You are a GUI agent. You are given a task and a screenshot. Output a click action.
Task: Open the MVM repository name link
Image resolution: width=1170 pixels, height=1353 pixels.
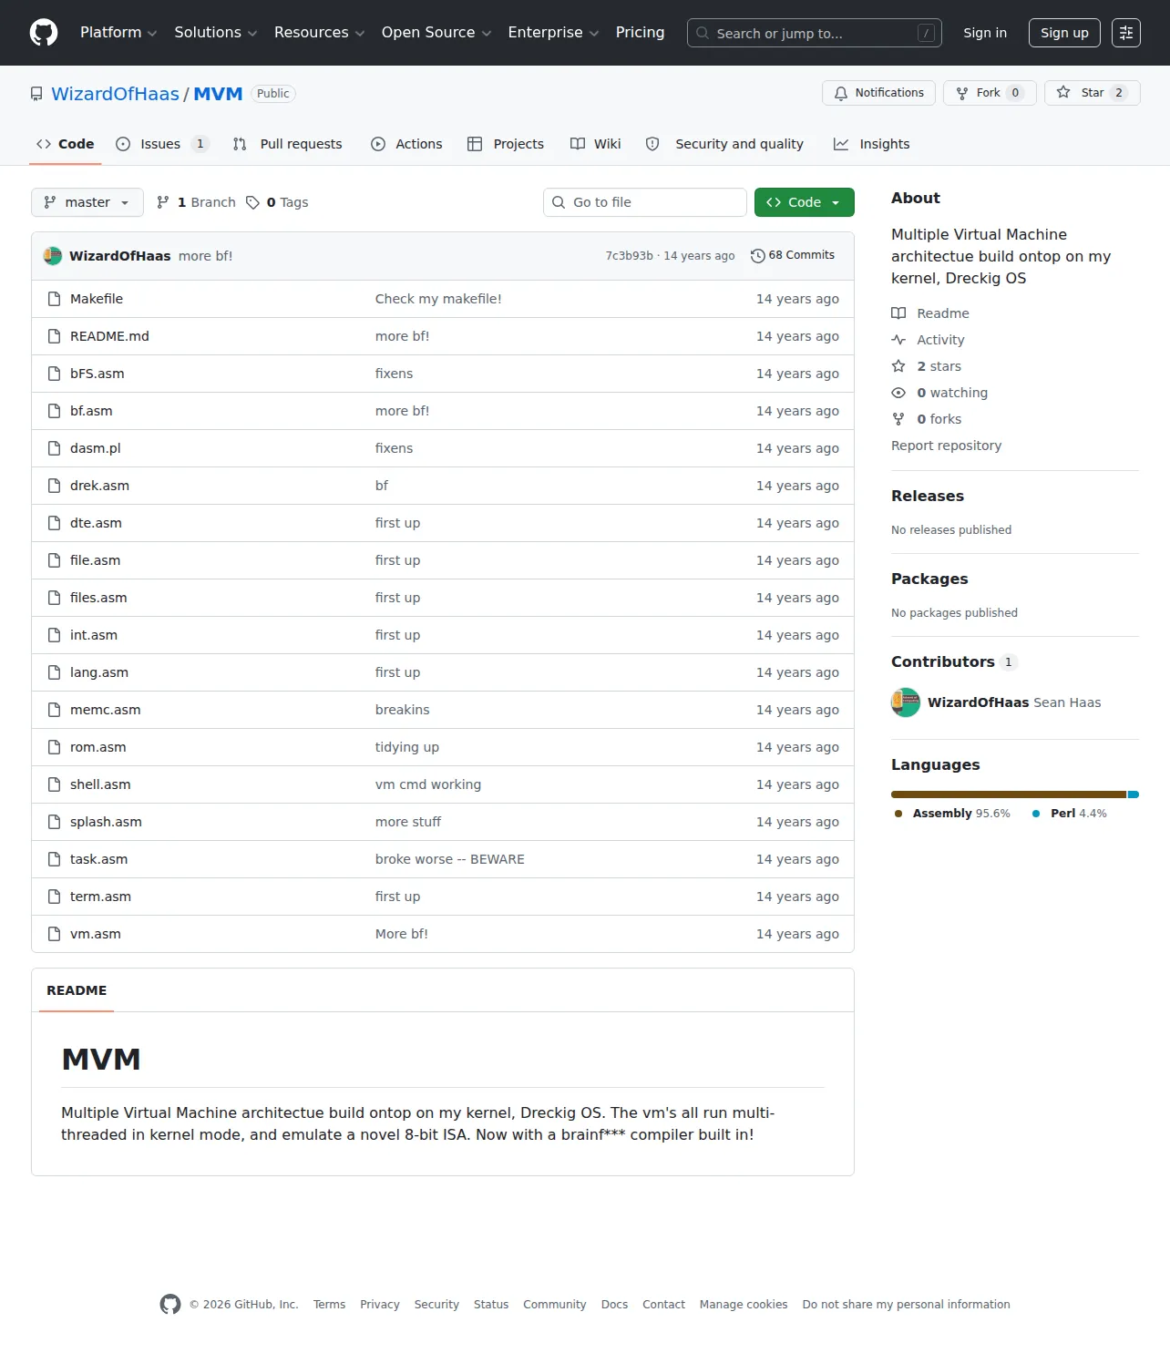tap(218, 94)
